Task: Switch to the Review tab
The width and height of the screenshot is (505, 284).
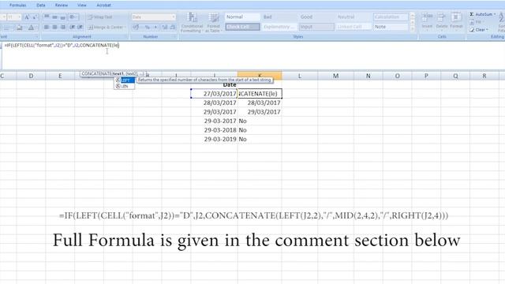Action: coord(62,6)
